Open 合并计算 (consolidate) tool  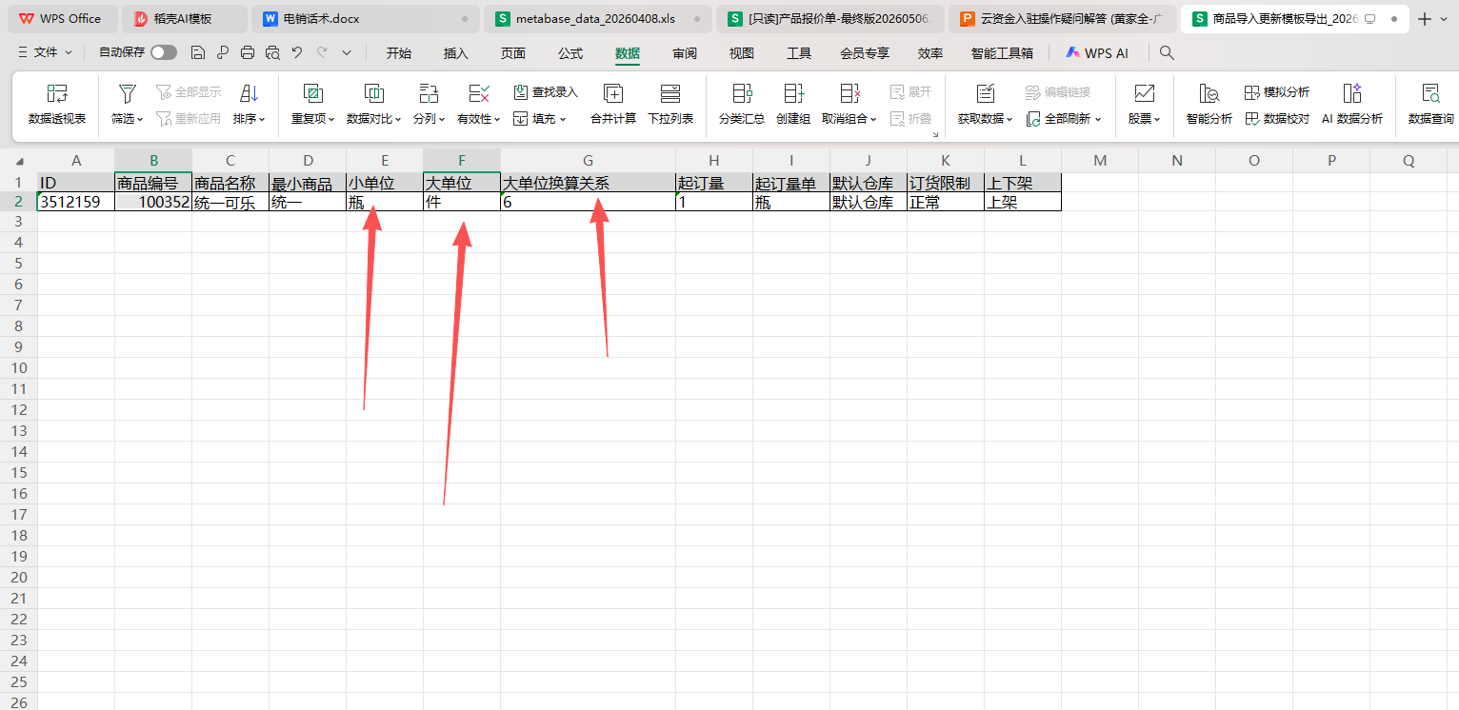[613, 104]
